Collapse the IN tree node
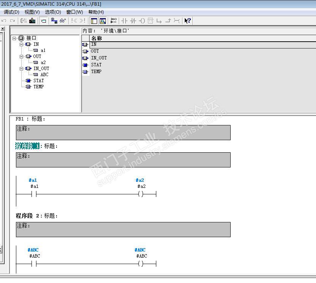 point(21,44)
